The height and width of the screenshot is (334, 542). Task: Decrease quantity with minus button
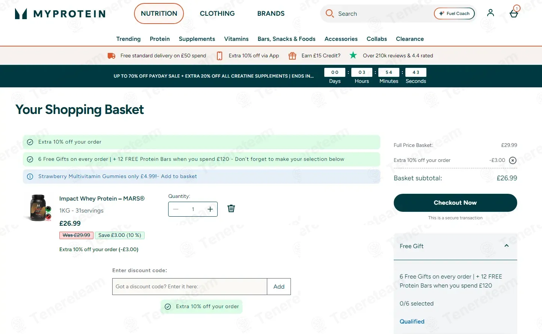coord(176,209)
